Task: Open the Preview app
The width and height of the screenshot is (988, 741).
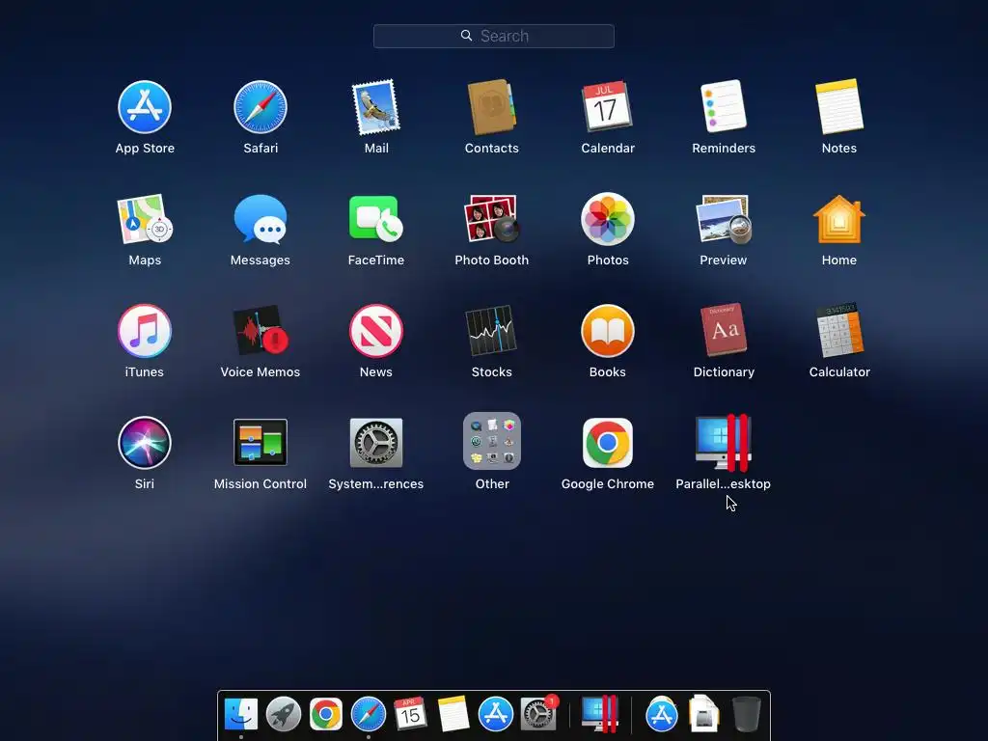Action: point(724,219)
